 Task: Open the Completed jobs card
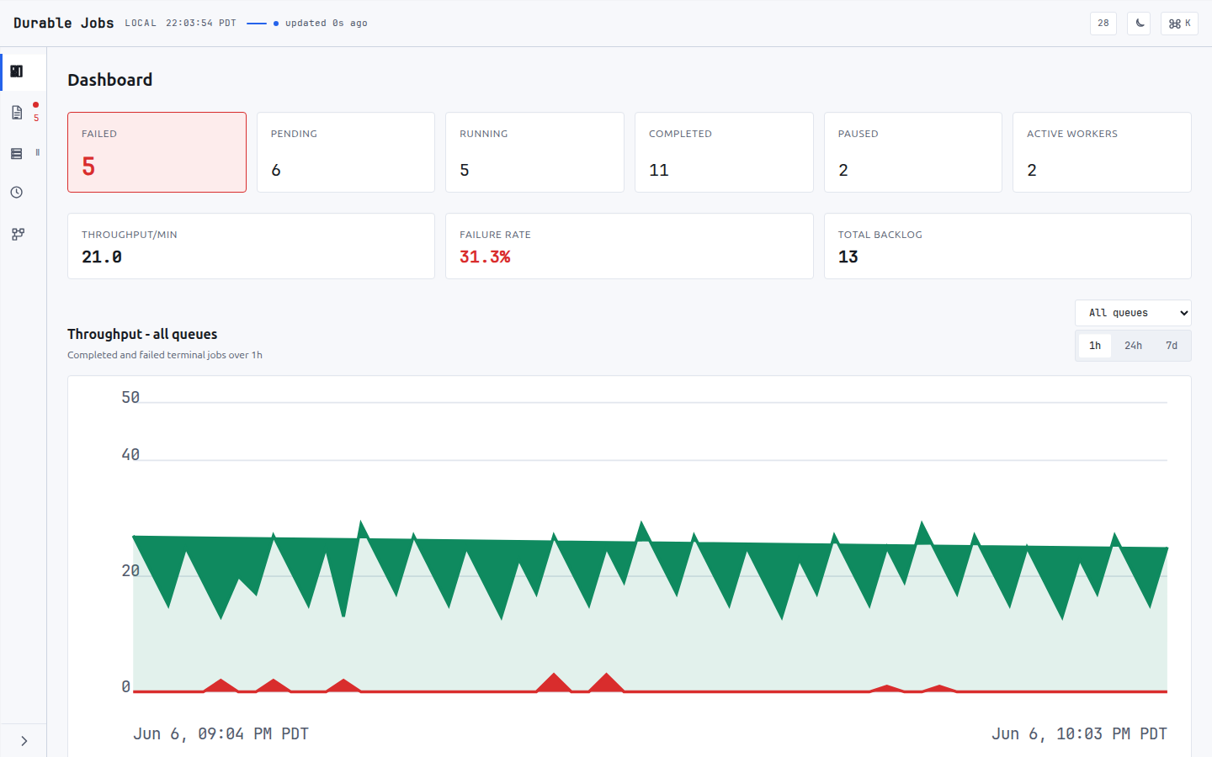click(724, 152)
